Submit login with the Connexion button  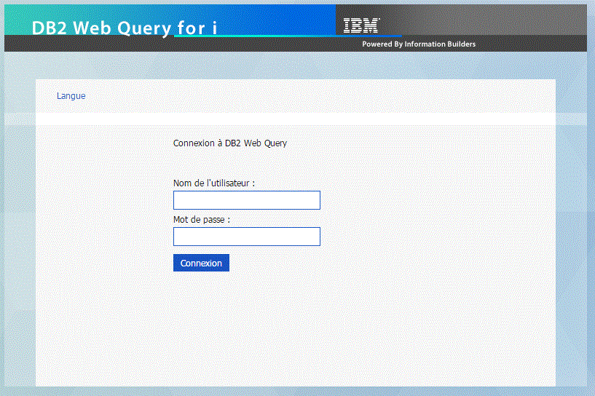[x=201, y=263]
